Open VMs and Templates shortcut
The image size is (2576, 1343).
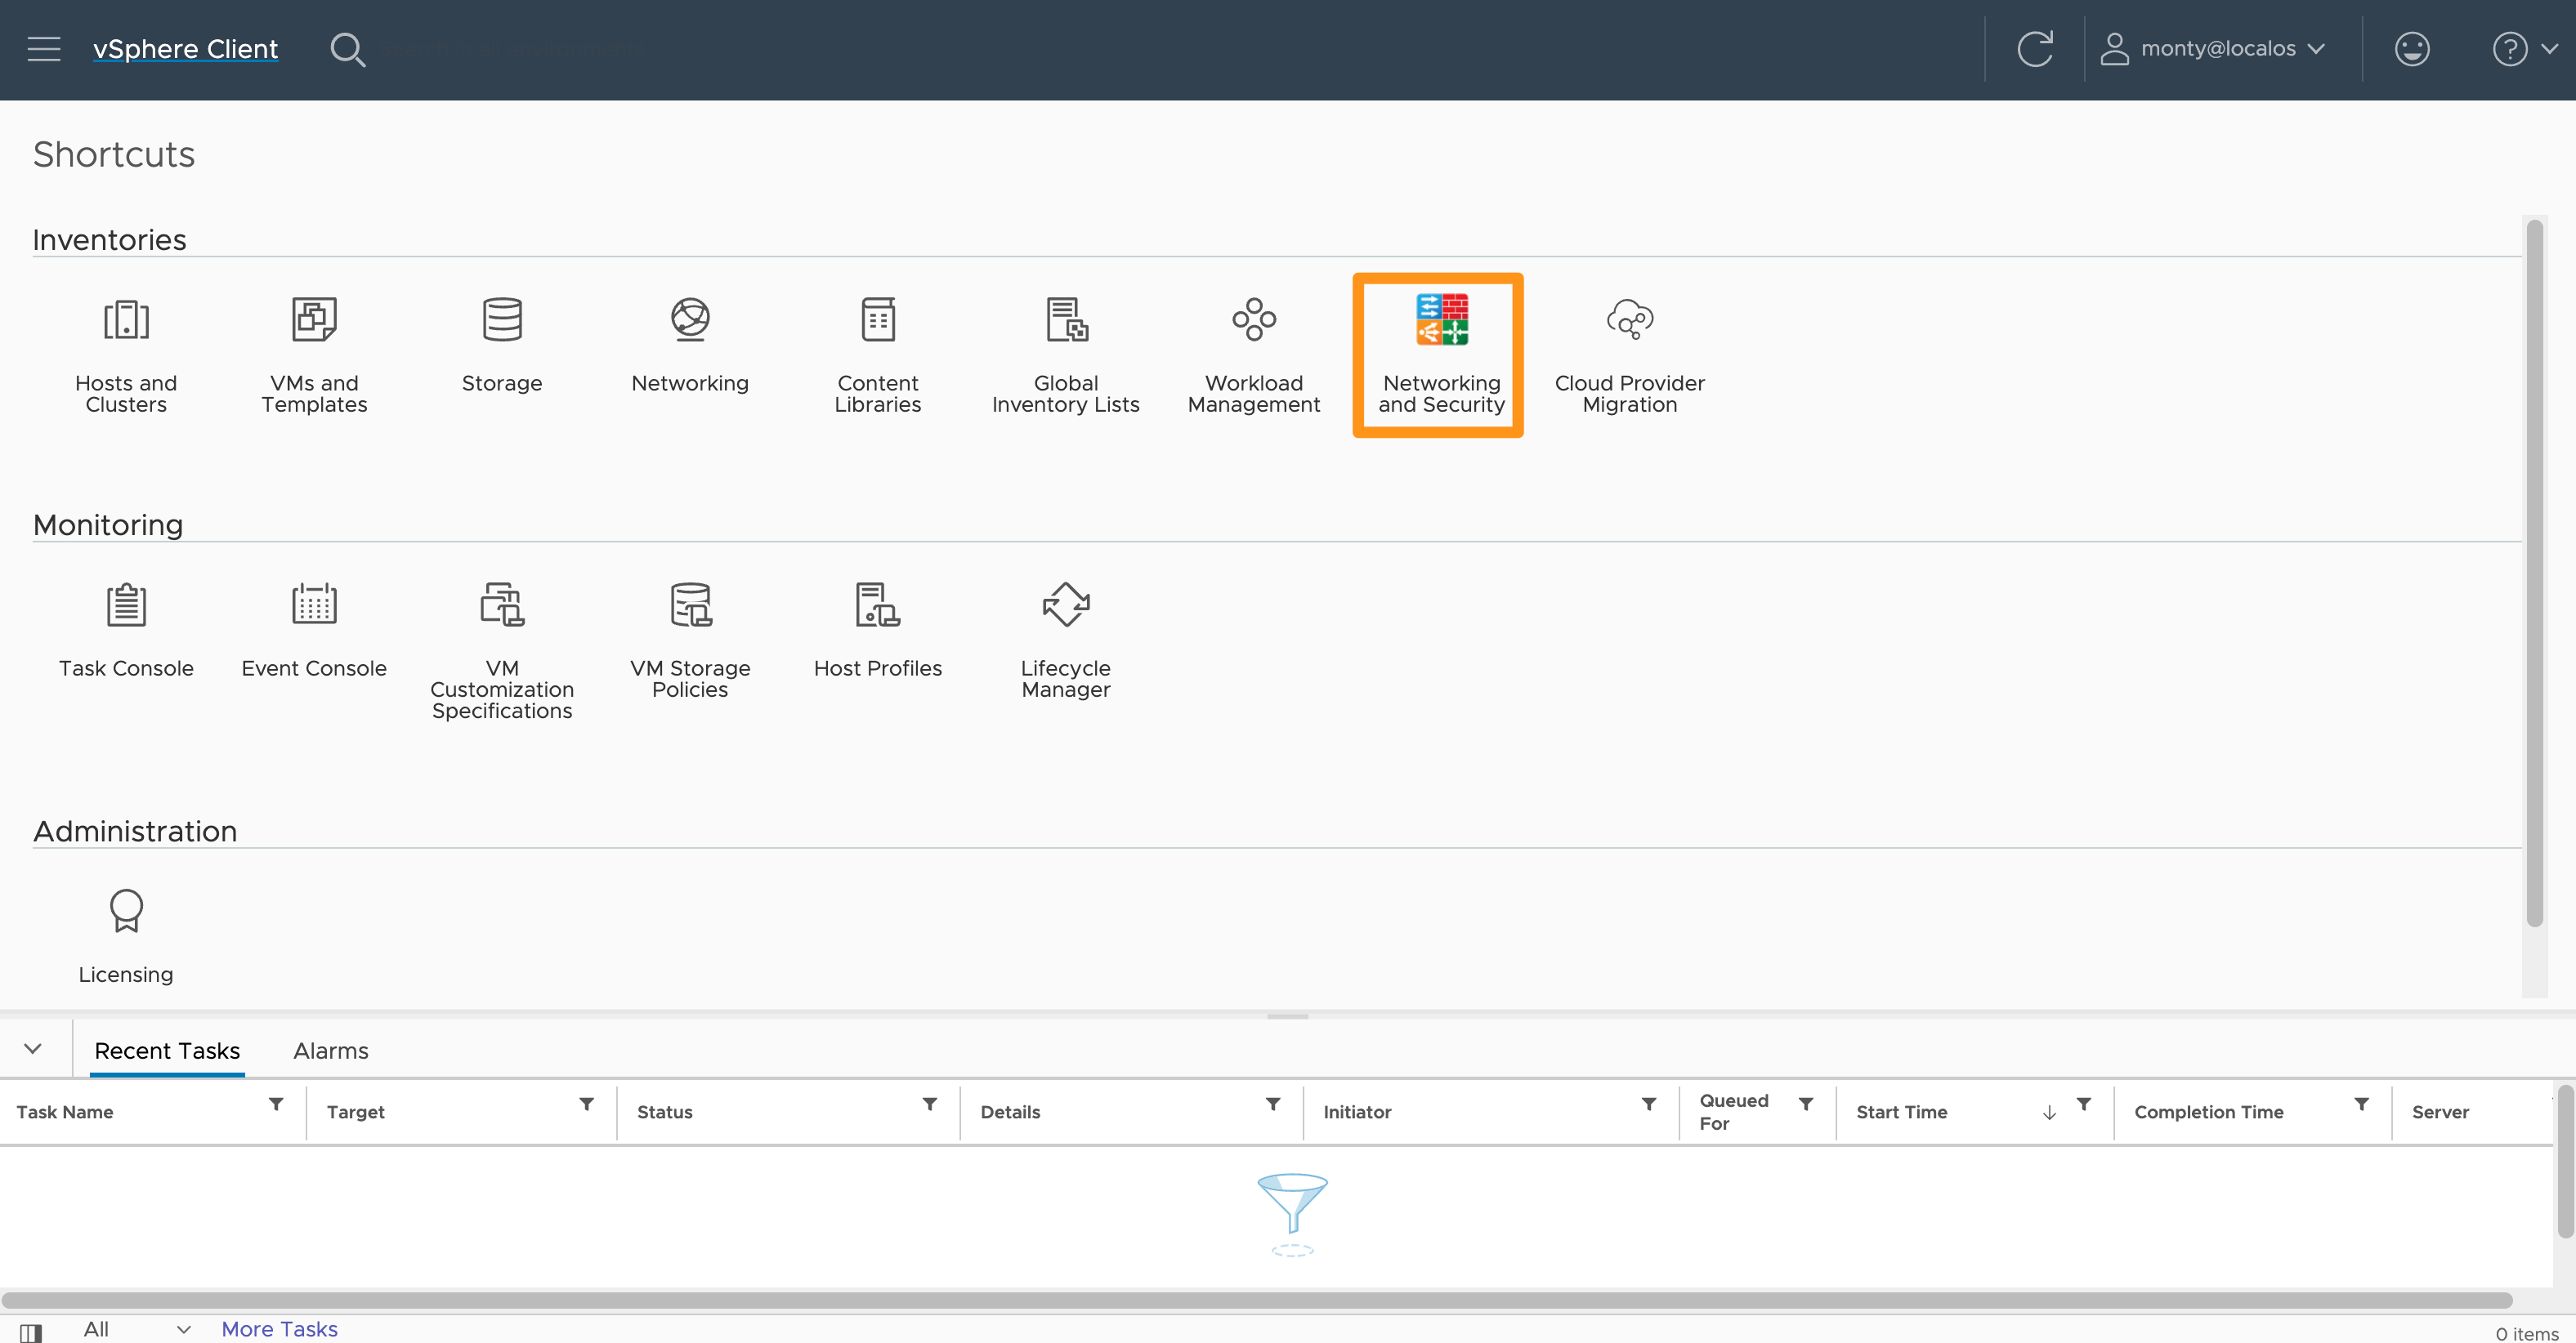point(314,355)
